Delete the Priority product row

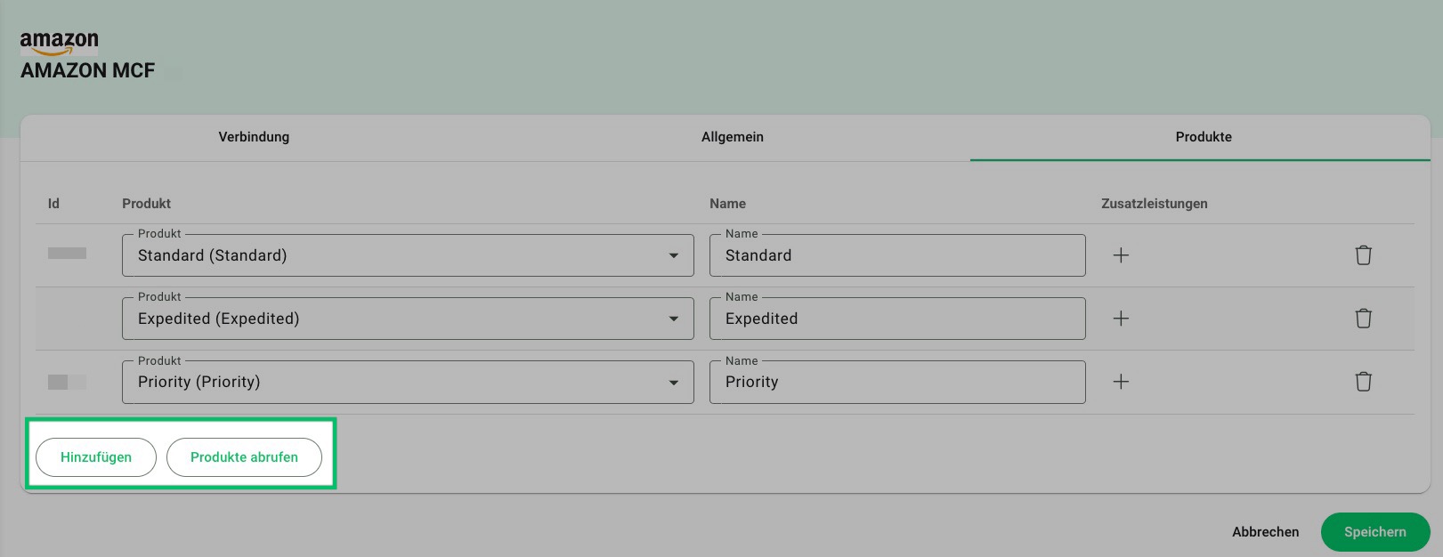click(1363, 382)
